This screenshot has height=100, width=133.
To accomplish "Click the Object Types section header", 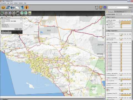I will [x=119, y=17].
